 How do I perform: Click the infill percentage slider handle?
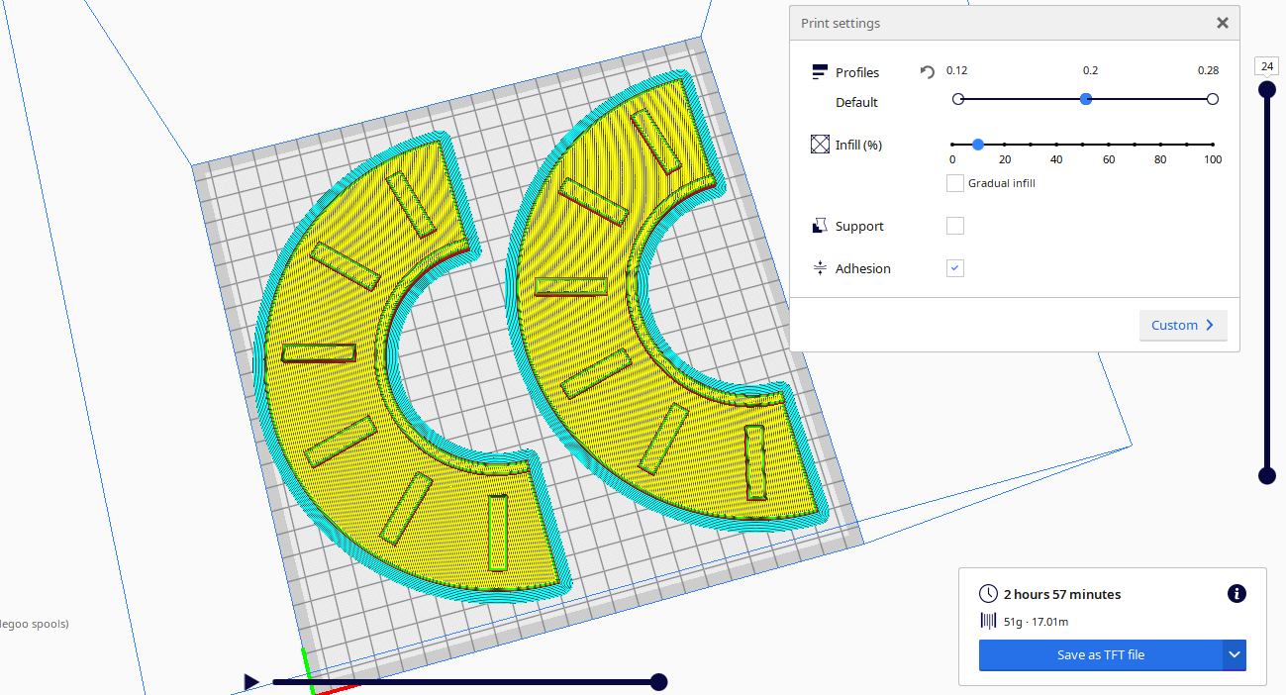coord(978,145)
